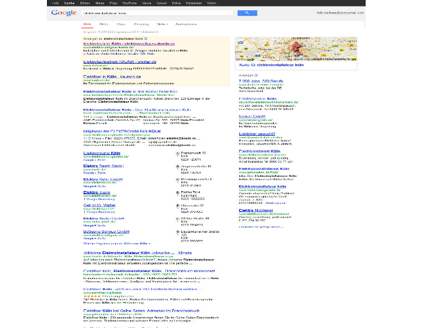Open Mitglieder der ELEKTROINNUNG KÖLN result
This screenshot has width=437, height=328.
pos(122,131)
